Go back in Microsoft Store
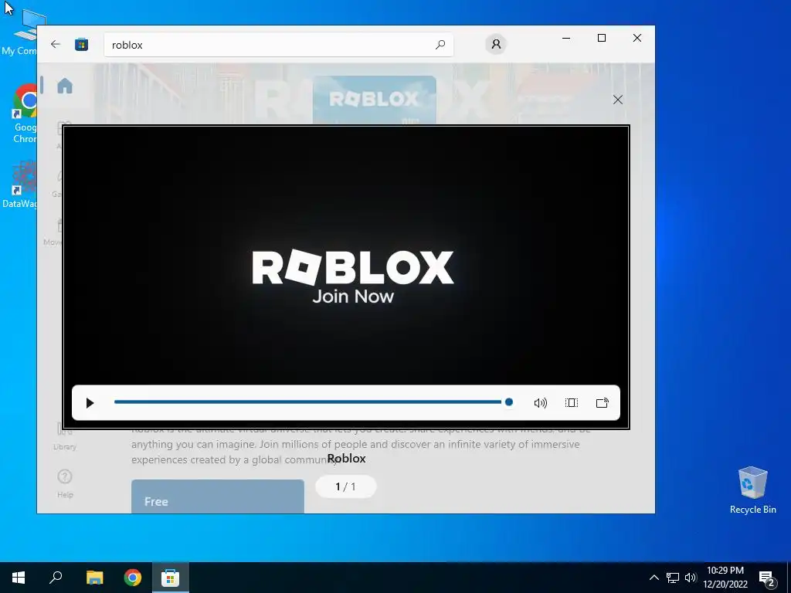 tap(56, 44)
